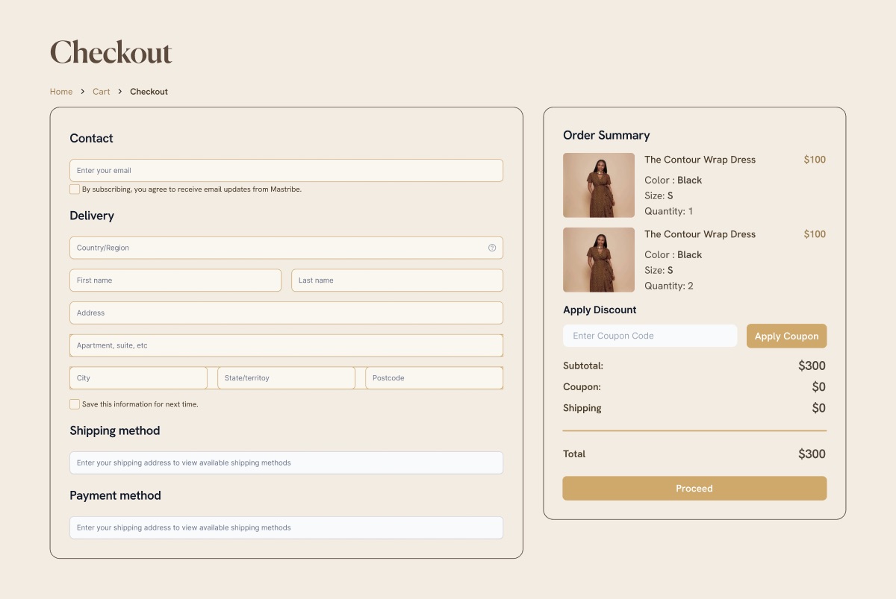Click the Subtotal $300 amount
Viewport: 896px width, 599px height.
click(x=812, y=366)
